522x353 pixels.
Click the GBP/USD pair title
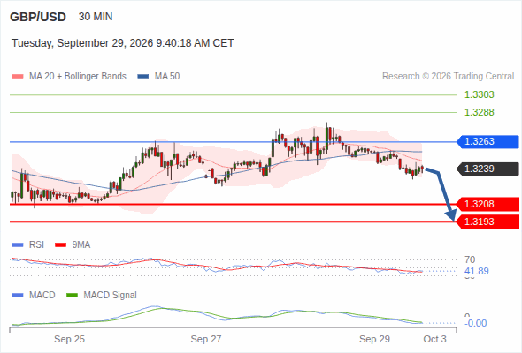[38, 17]
